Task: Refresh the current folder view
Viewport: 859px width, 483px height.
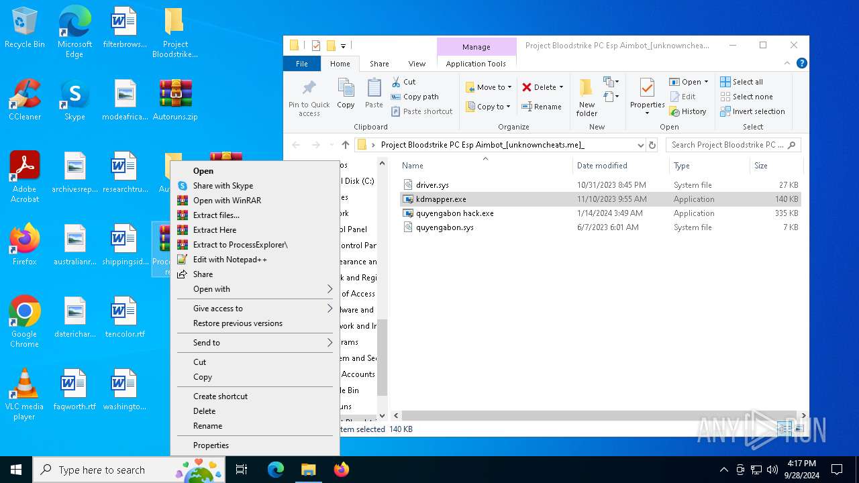Action: (652, 145)
